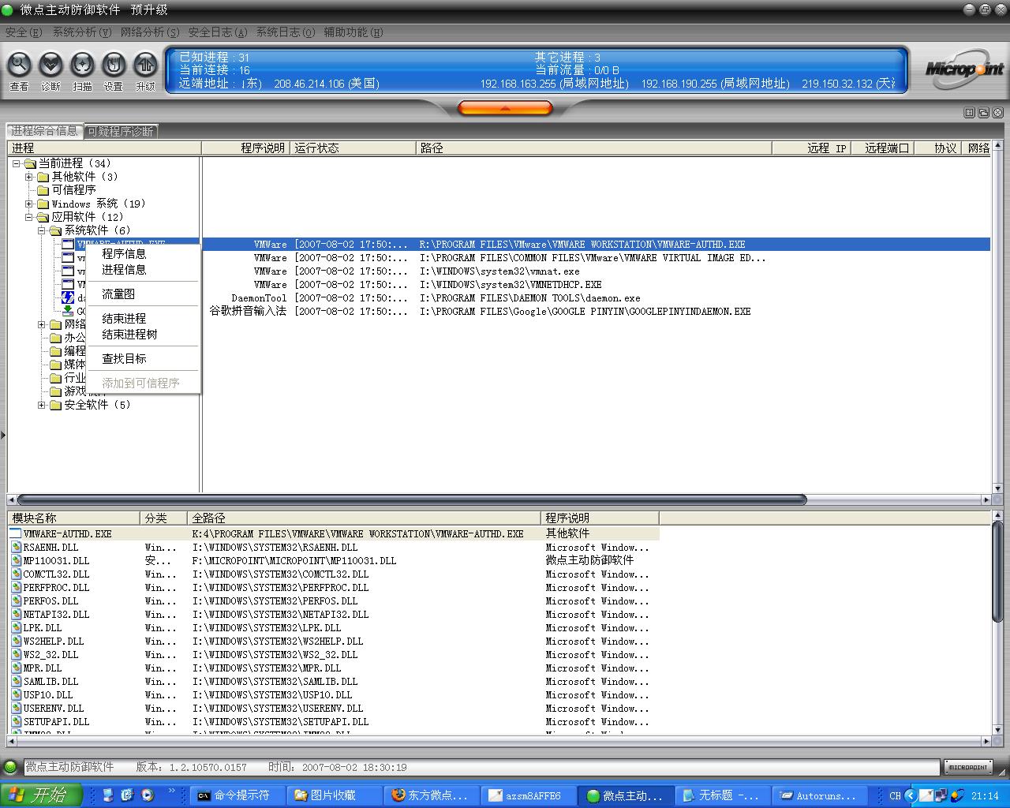
Task: Sort by the 远程端口 column header
Action: (882, 148)
